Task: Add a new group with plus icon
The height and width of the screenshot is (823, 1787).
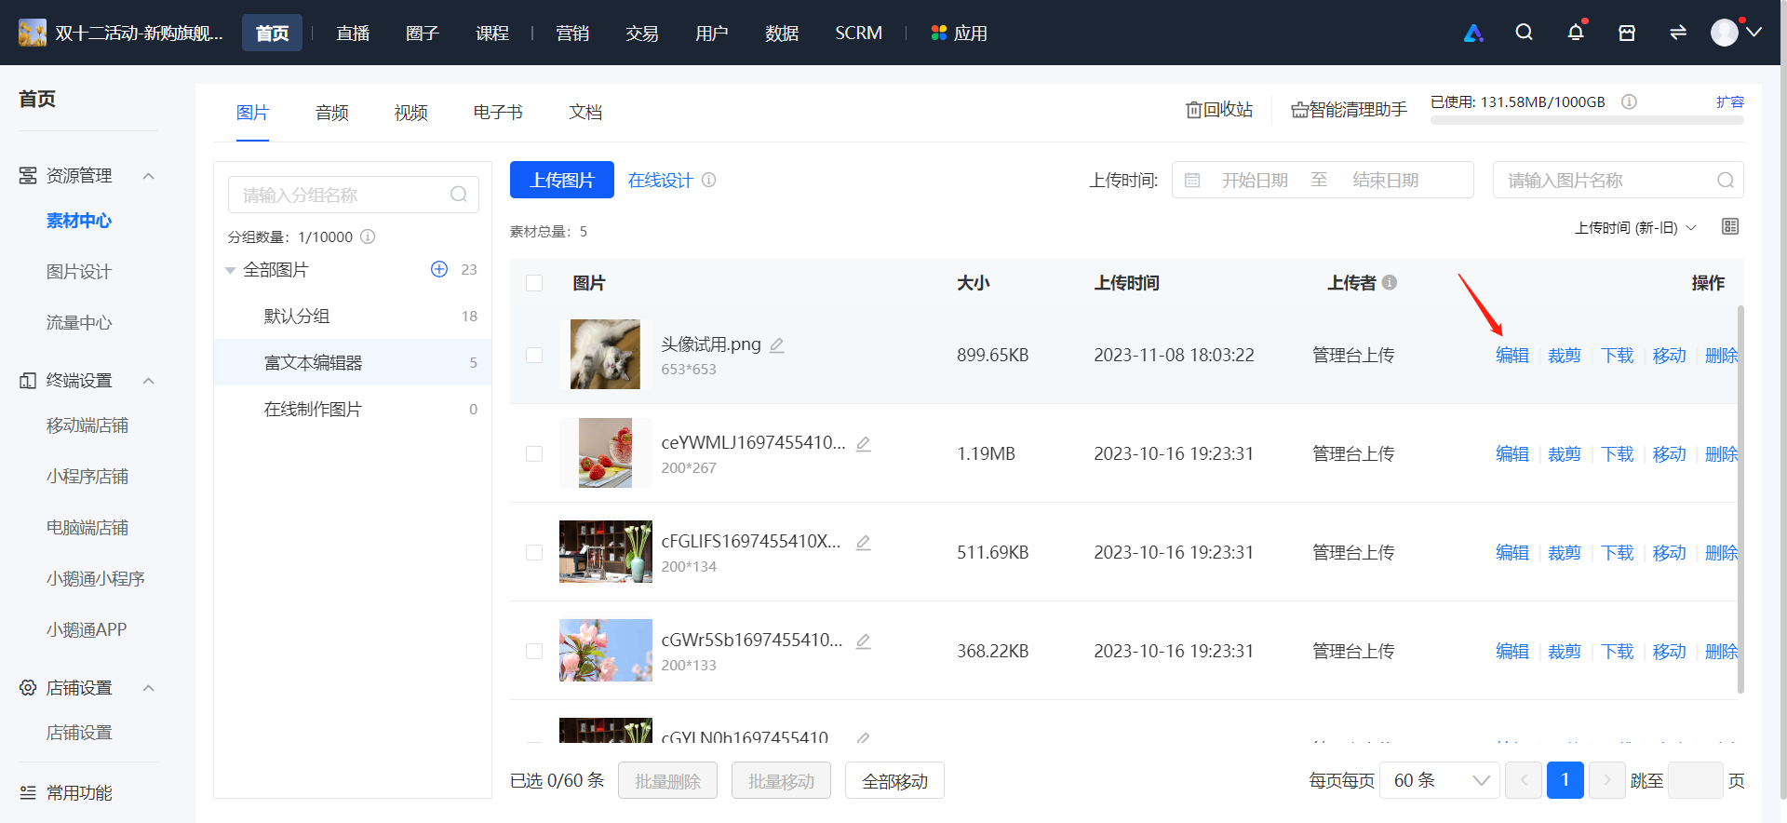Action: [439, 269]
